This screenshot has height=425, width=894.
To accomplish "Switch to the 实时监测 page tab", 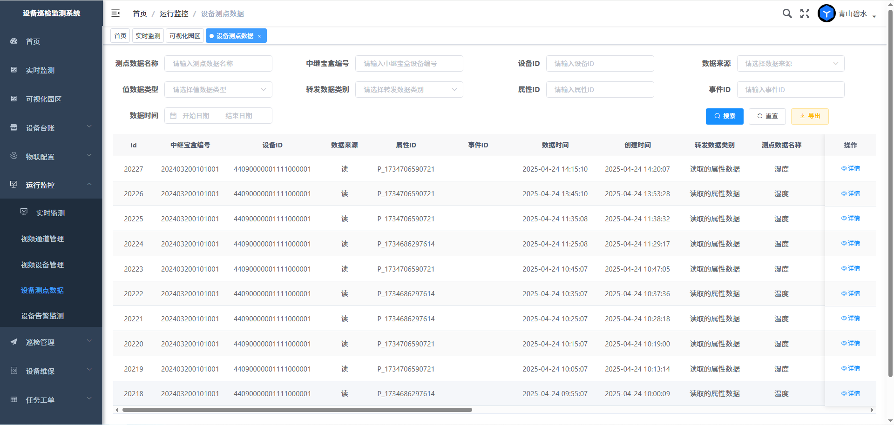I will tap(148, 36).
